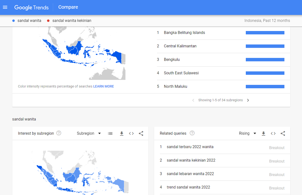
Task: Go to next page of subregions
Action: (x=248, y=100)
